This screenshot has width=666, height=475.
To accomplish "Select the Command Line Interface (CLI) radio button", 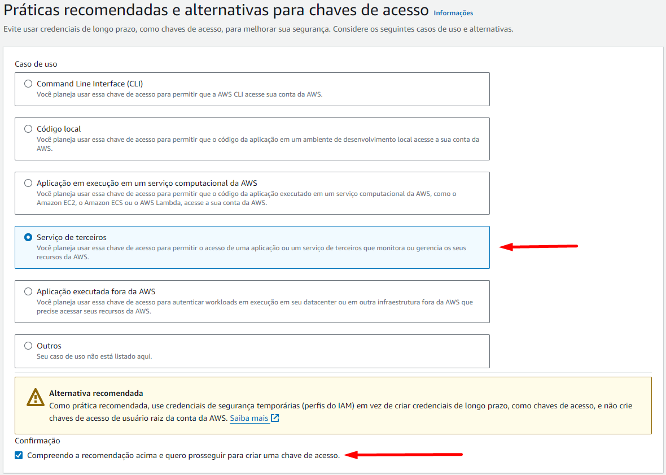I will coord(28,83).
